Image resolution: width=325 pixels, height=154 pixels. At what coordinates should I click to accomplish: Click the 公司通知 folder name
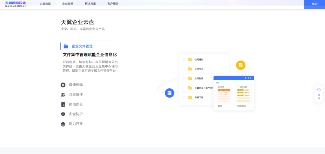(199, 59)
